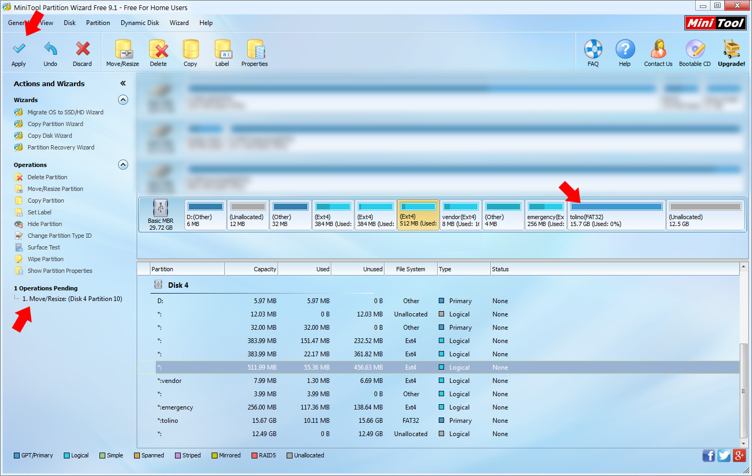Sort list by Partition column header
752x476 pixels.
click(187, 269)
